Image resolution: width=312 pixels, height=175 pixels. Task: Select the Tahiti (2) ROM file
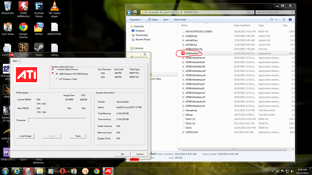click(190, 119)
